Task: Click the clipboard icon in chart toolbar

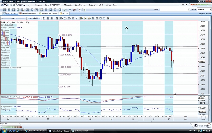Action: (57, 18)
